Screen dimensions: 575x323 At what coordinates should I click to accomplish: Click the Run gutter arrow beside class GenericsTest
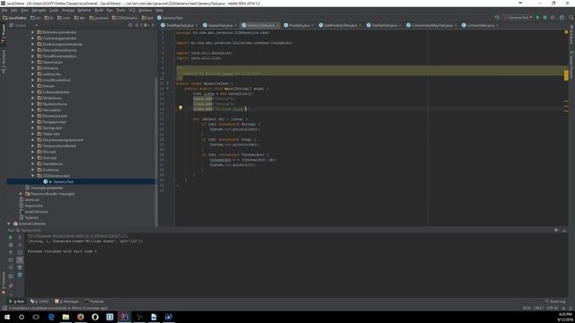(x=168, y=83)
